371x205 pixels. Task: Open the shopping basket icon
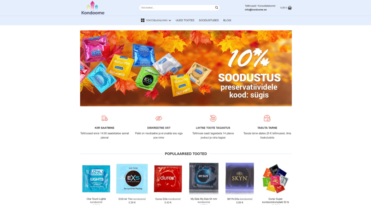click(290, 8)
